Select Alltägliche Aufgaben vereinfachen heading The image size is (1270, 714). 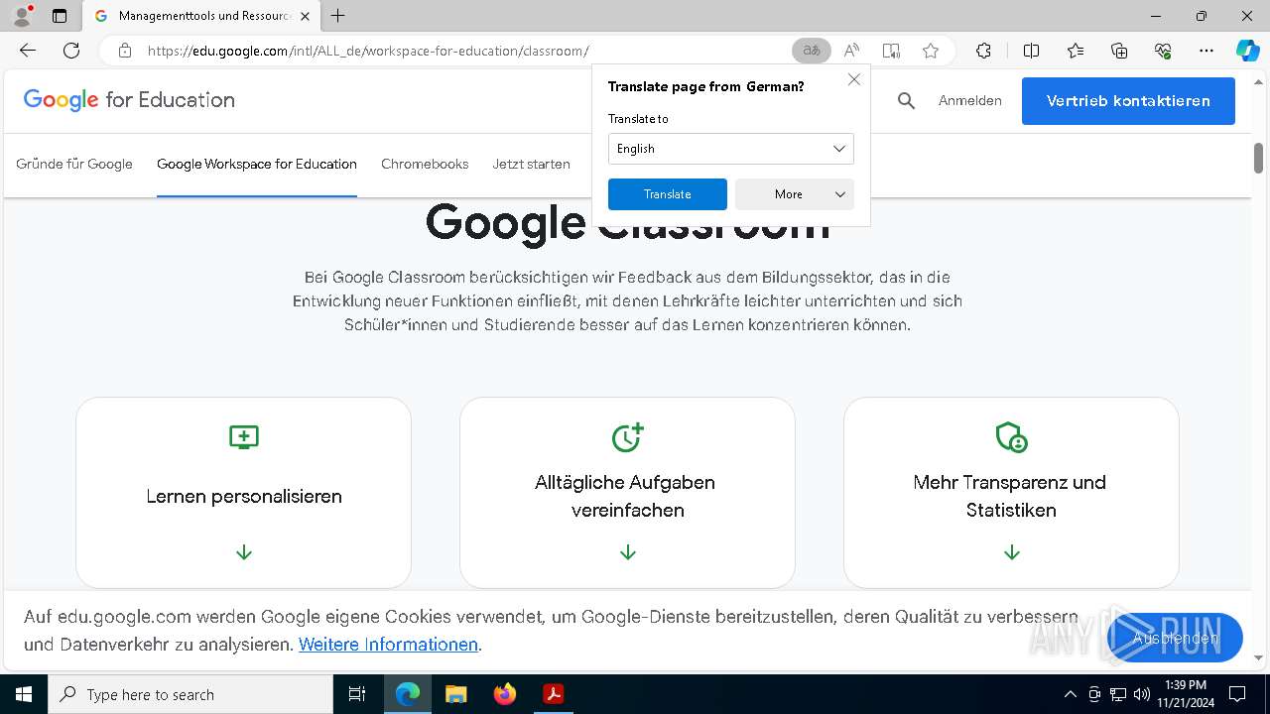625,496
